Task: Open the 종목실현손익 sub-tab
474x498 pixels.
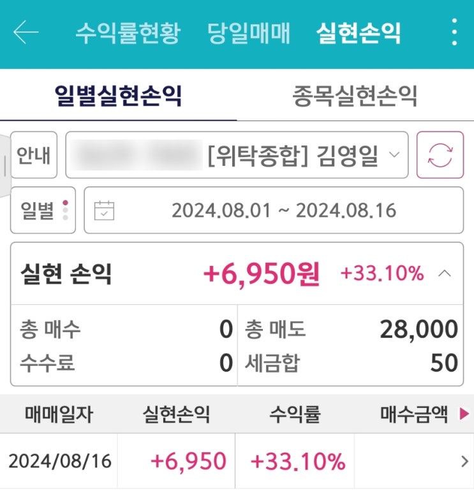Action: coord(355,96)
